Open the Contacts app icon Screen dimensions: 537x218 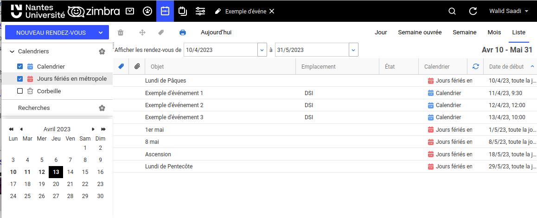click(147, 11)
